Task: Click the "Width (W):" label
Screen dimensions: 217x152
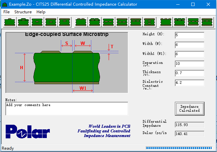Action: pyautogui.click(x=152, y=44)
